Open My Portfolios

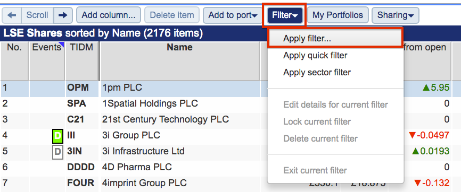pos(337,15)
